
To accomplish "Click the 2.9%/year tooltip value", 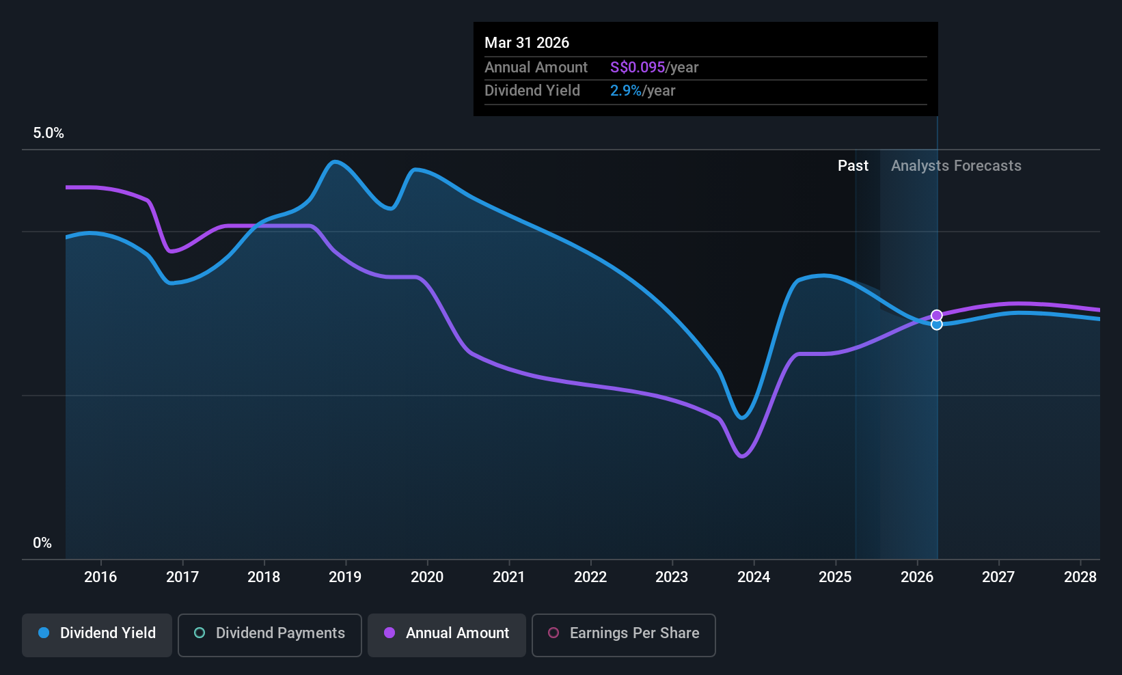I will point(642,91).
